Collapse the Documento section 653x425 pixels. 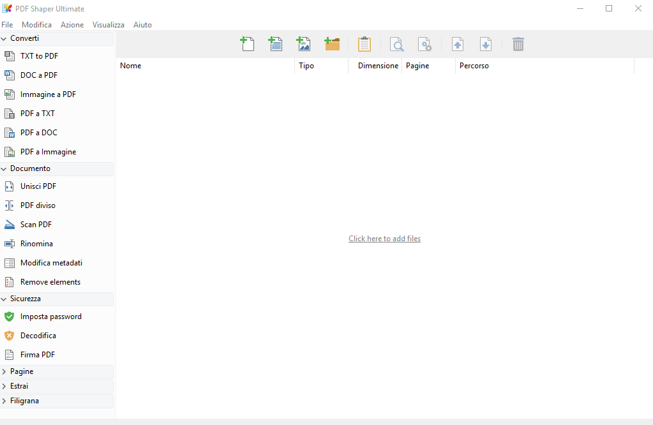(x=4, y=168)
